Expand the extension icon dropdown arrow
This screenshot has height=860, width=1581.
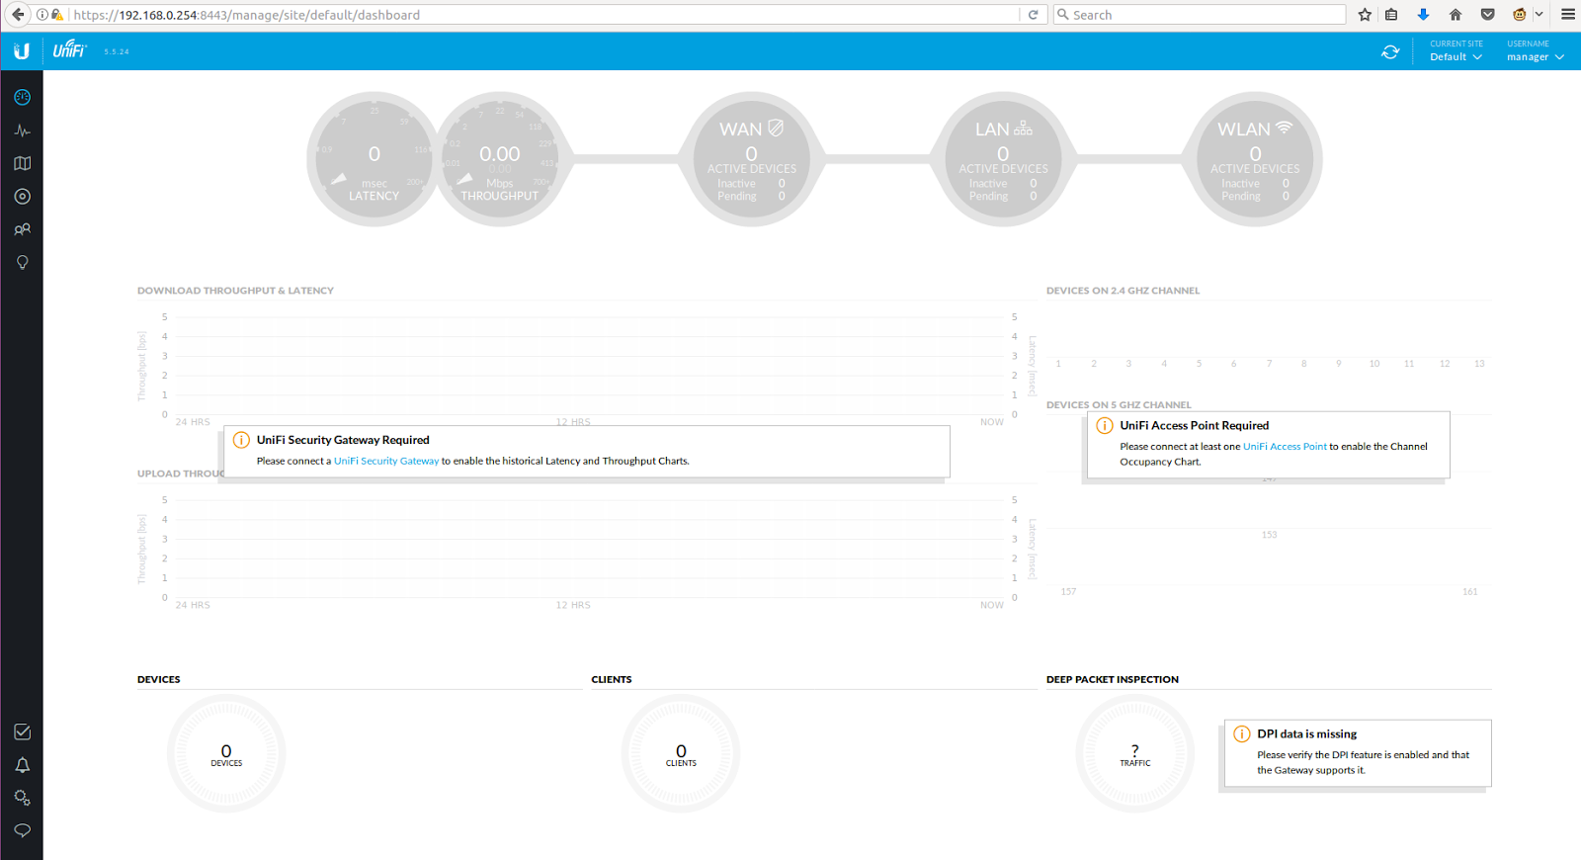coord(1539,15)
